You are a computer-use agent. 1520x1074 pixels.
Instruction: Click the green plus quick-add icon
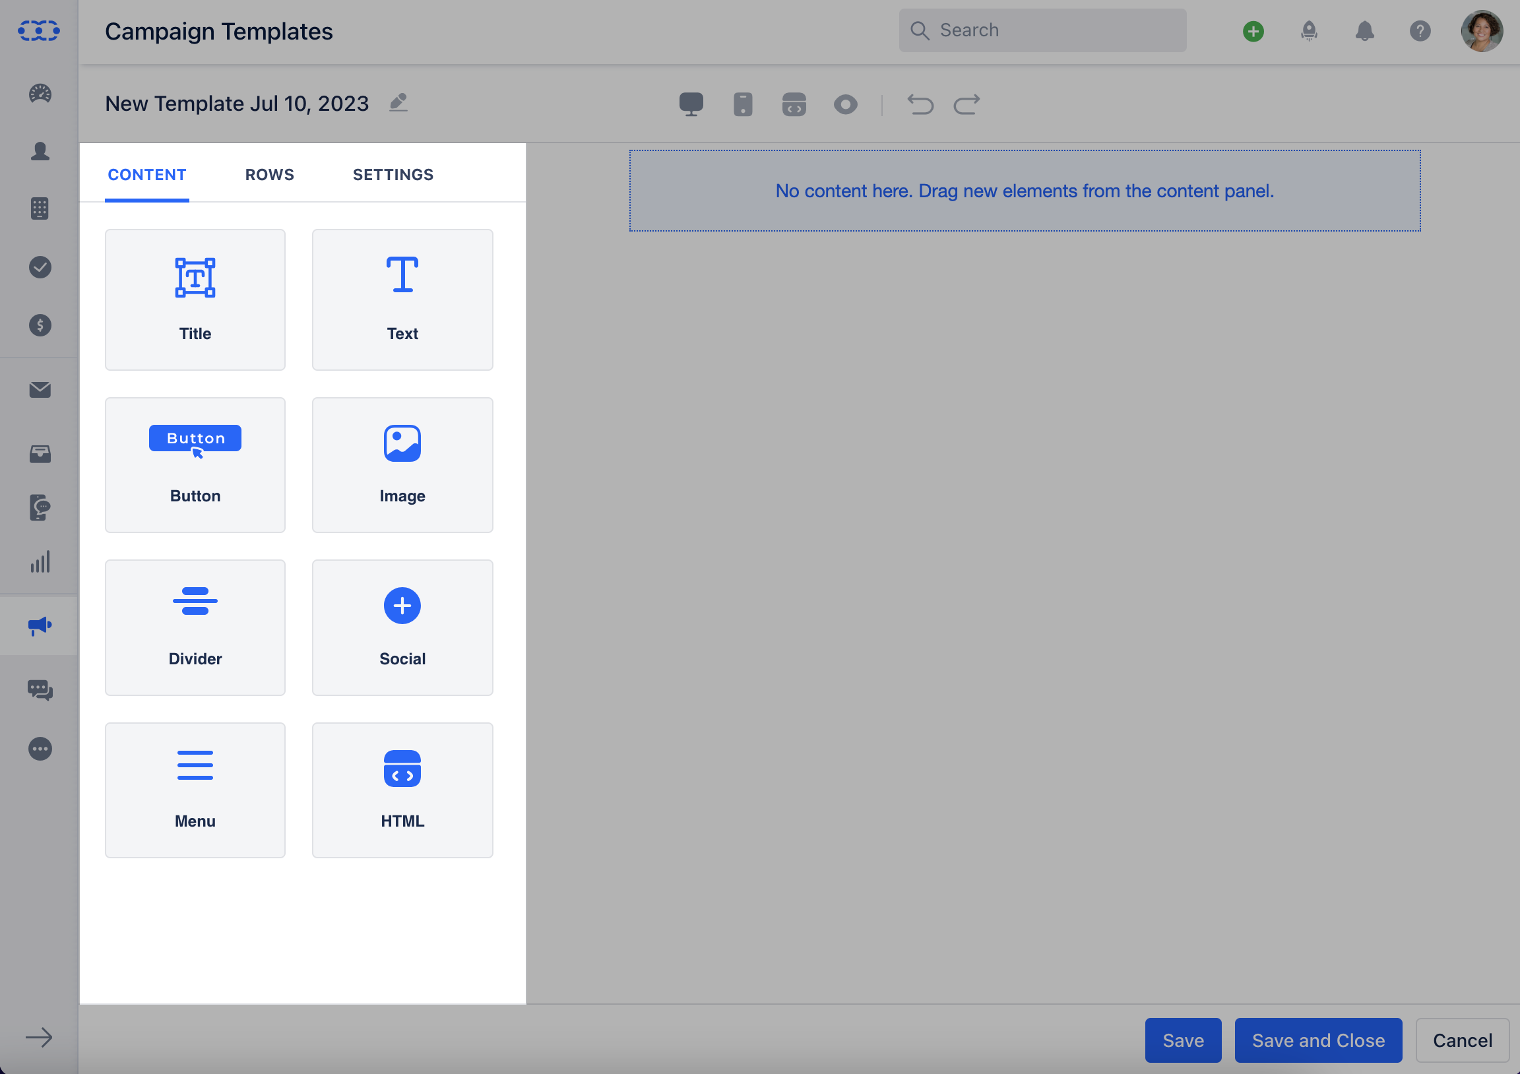click(x=1253, y=31)
